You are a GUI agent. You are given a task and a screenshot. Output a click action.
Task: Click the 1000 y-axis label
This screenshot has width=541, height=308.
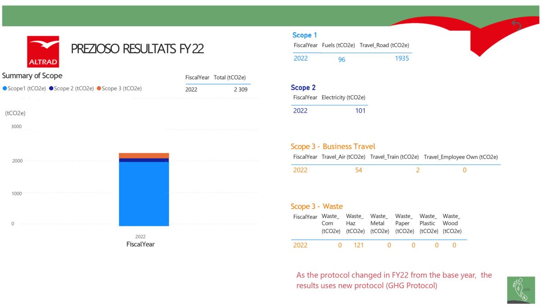16,193
